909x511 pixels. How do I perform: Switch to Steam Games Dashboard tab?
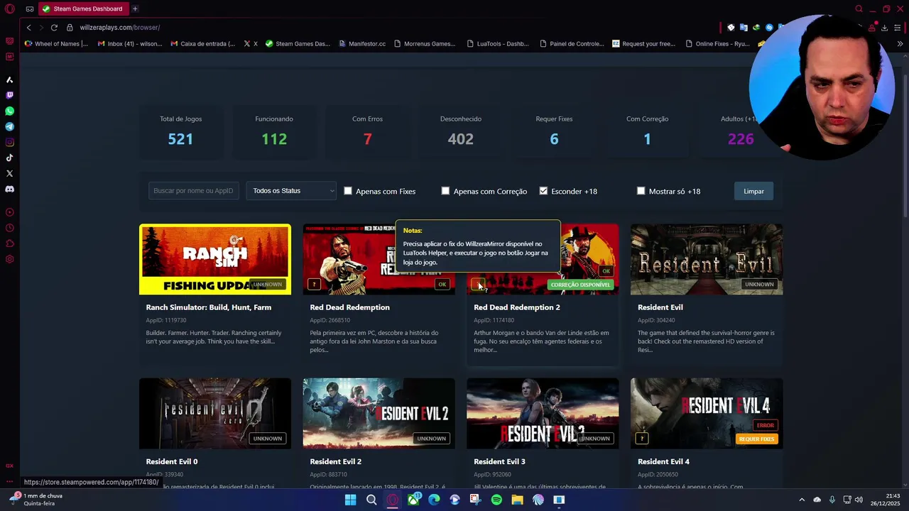pos(82,9)
